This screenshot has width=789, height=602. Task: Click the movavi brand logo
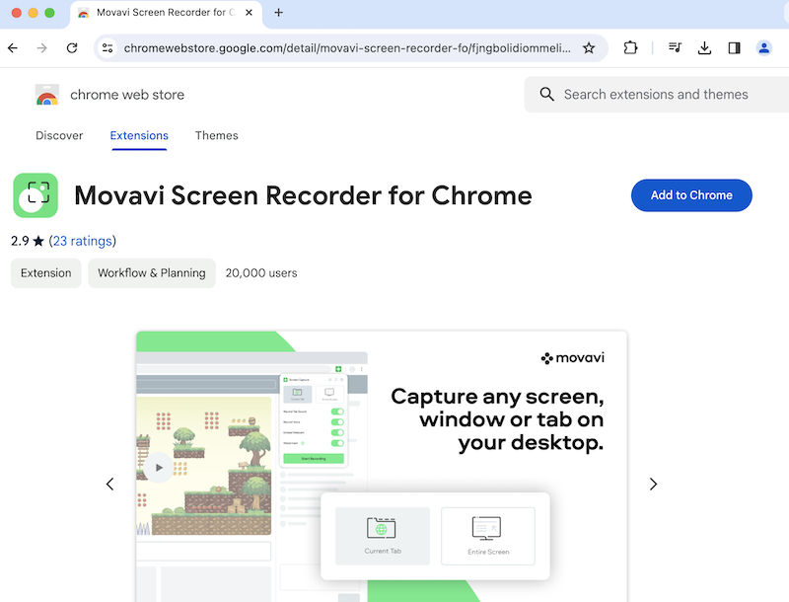pos(573,358)
